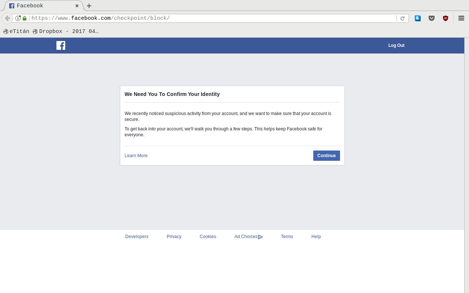
Task: Open site information icon in address bar
Action: coord(18,18)
